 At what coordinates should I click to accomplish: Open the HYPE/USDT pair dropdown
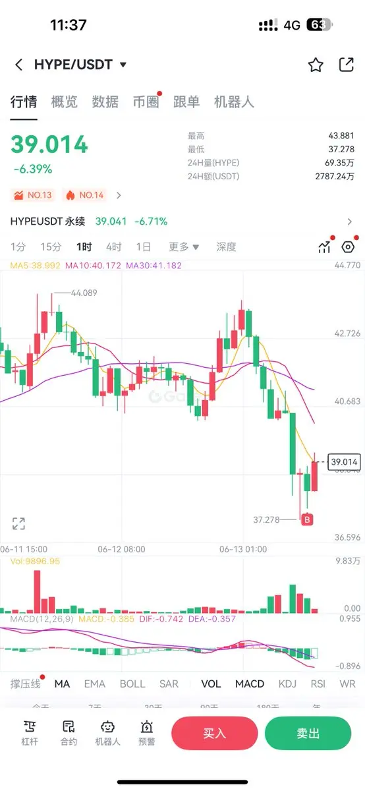[x=80, y=65]
